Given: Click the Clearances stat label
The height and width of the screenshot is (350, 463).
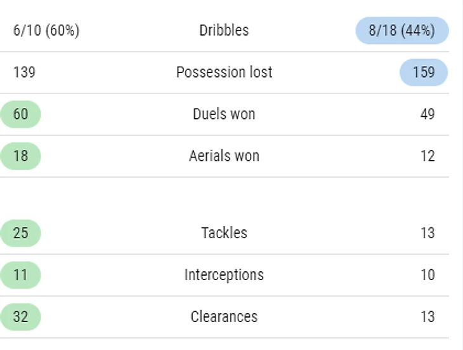Looking at the screenshot, I should click(x=224, y=317).
